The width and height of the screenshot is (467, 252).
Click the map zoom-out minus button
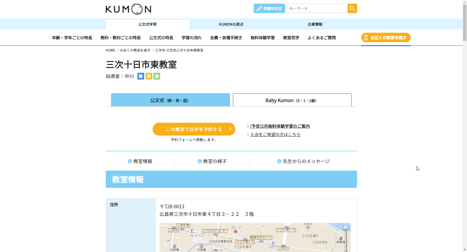[x=346, y=228]
